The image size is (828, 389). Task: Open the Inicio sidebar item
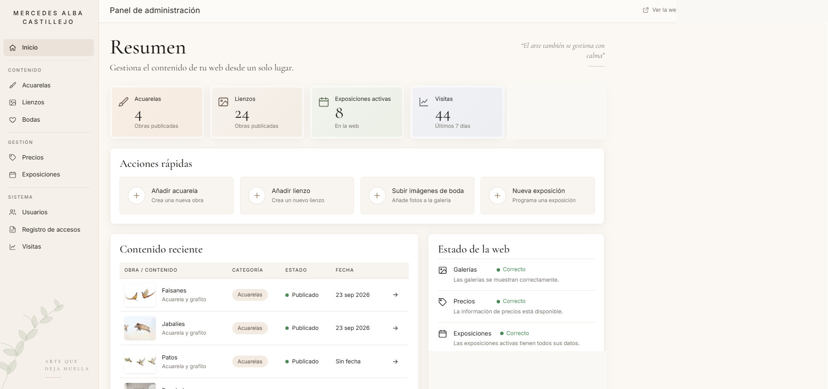[49, 47]
